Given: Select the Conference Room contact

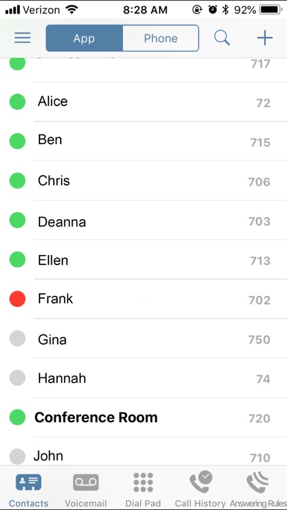Looking at the screenshot, I should coord(143,418).
